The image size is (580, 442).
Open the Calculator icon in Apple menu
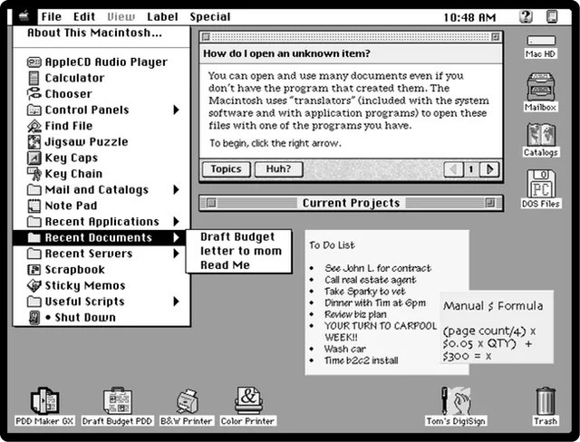(x=34, y=78)
